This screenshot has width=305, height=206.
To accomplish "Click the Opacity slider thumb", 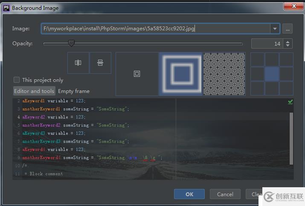I will tap(71, 43).
